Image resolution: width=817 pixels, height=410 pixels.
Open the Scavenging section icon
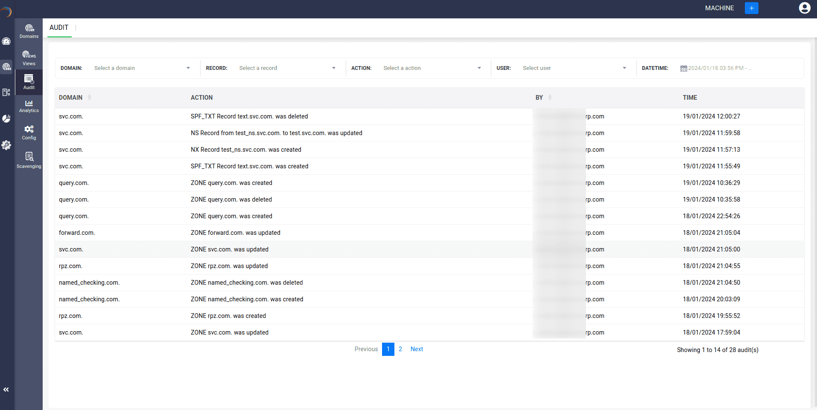[29, 160]
